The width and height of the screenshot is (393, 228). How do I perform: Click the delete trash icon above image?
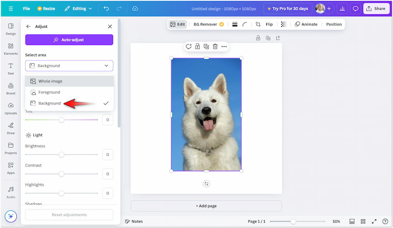(215, 46)
